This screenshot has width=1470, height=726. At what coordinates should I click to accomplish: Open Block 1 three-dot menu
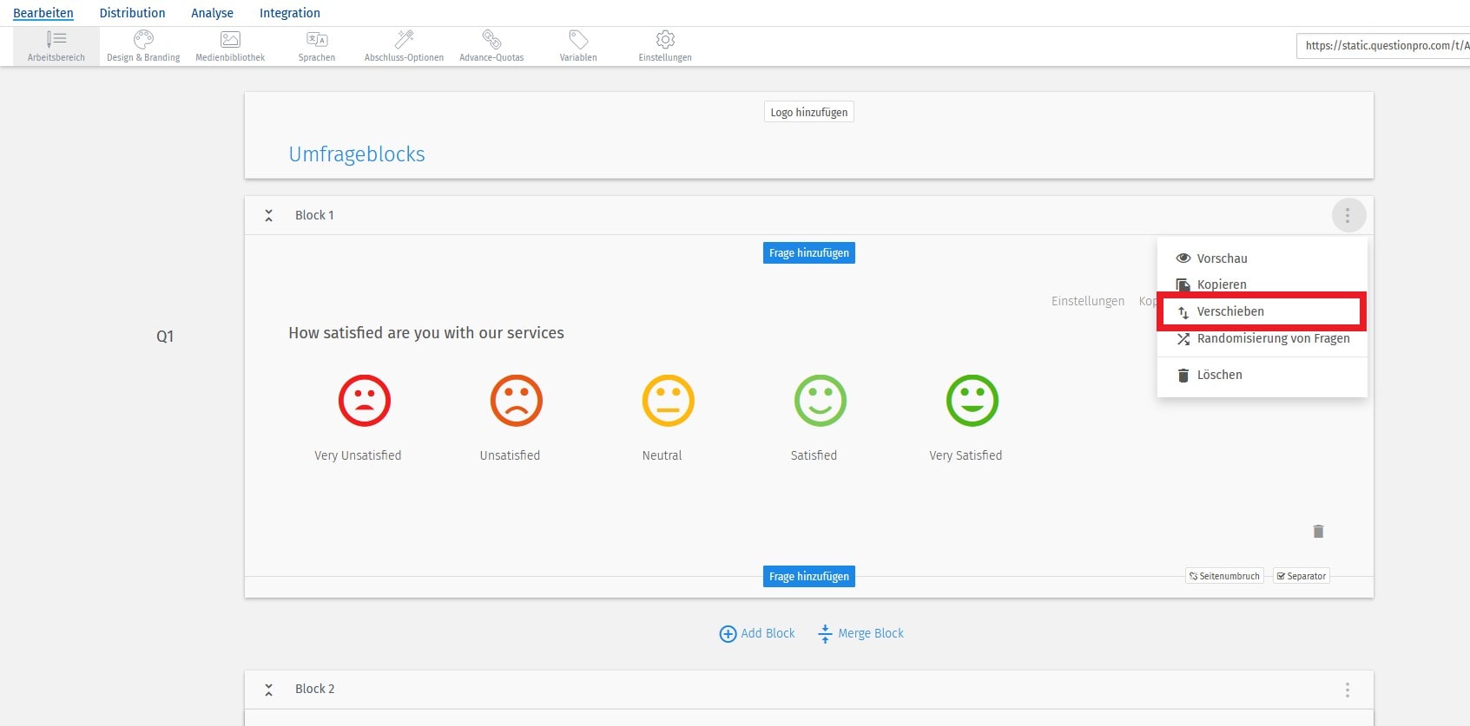point(1348,215)
